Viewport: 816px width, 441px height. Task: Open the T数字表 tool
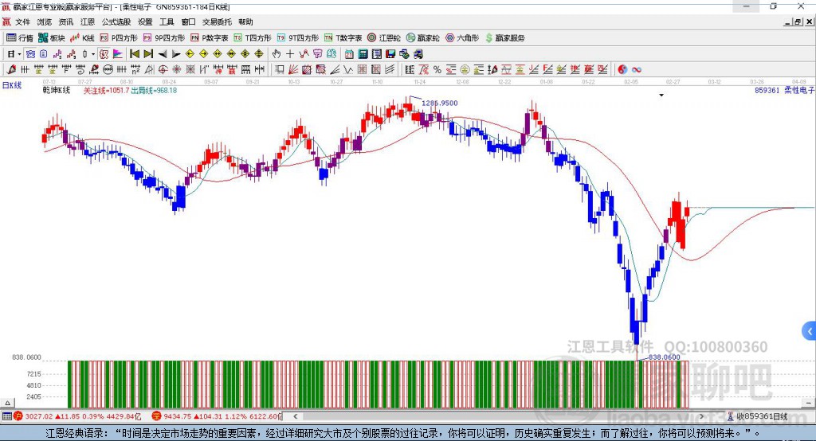tap(343, 38)
